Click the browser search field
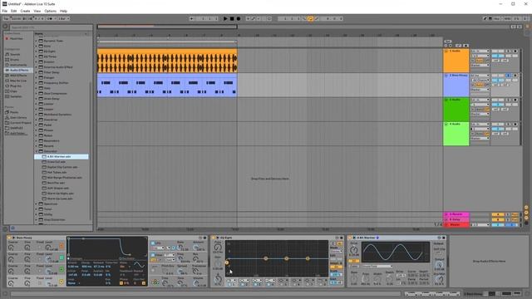The image size is (532, 299). (x=50, y=27)
